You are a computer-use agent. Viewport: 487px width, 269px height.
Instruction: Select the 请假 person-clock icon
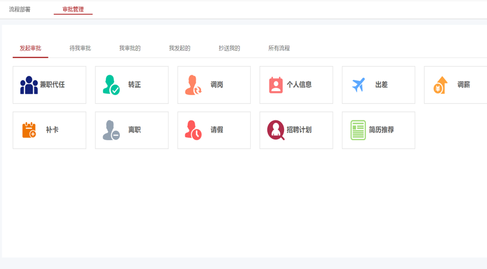pos(193,130)
